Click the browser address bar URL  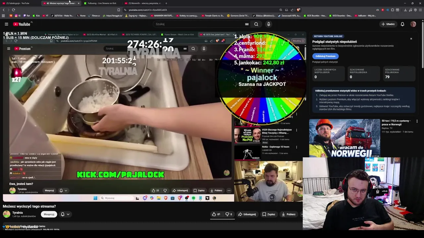click(148, 10)
